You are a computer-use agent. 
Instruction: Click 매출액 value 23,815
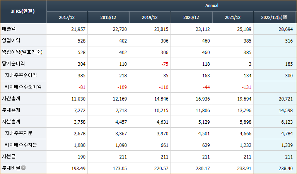coord(161,29)
